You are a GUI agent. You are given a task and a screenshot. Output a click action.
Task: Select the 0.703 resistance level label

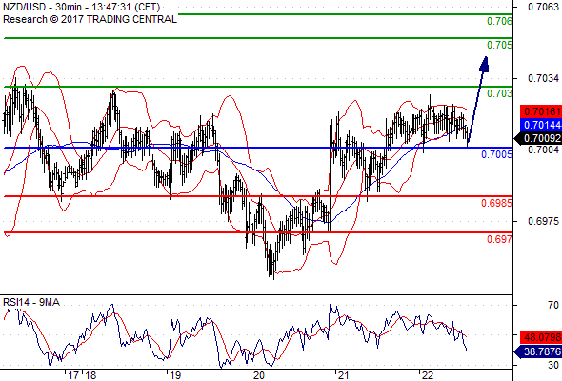(x=499, y=93)
